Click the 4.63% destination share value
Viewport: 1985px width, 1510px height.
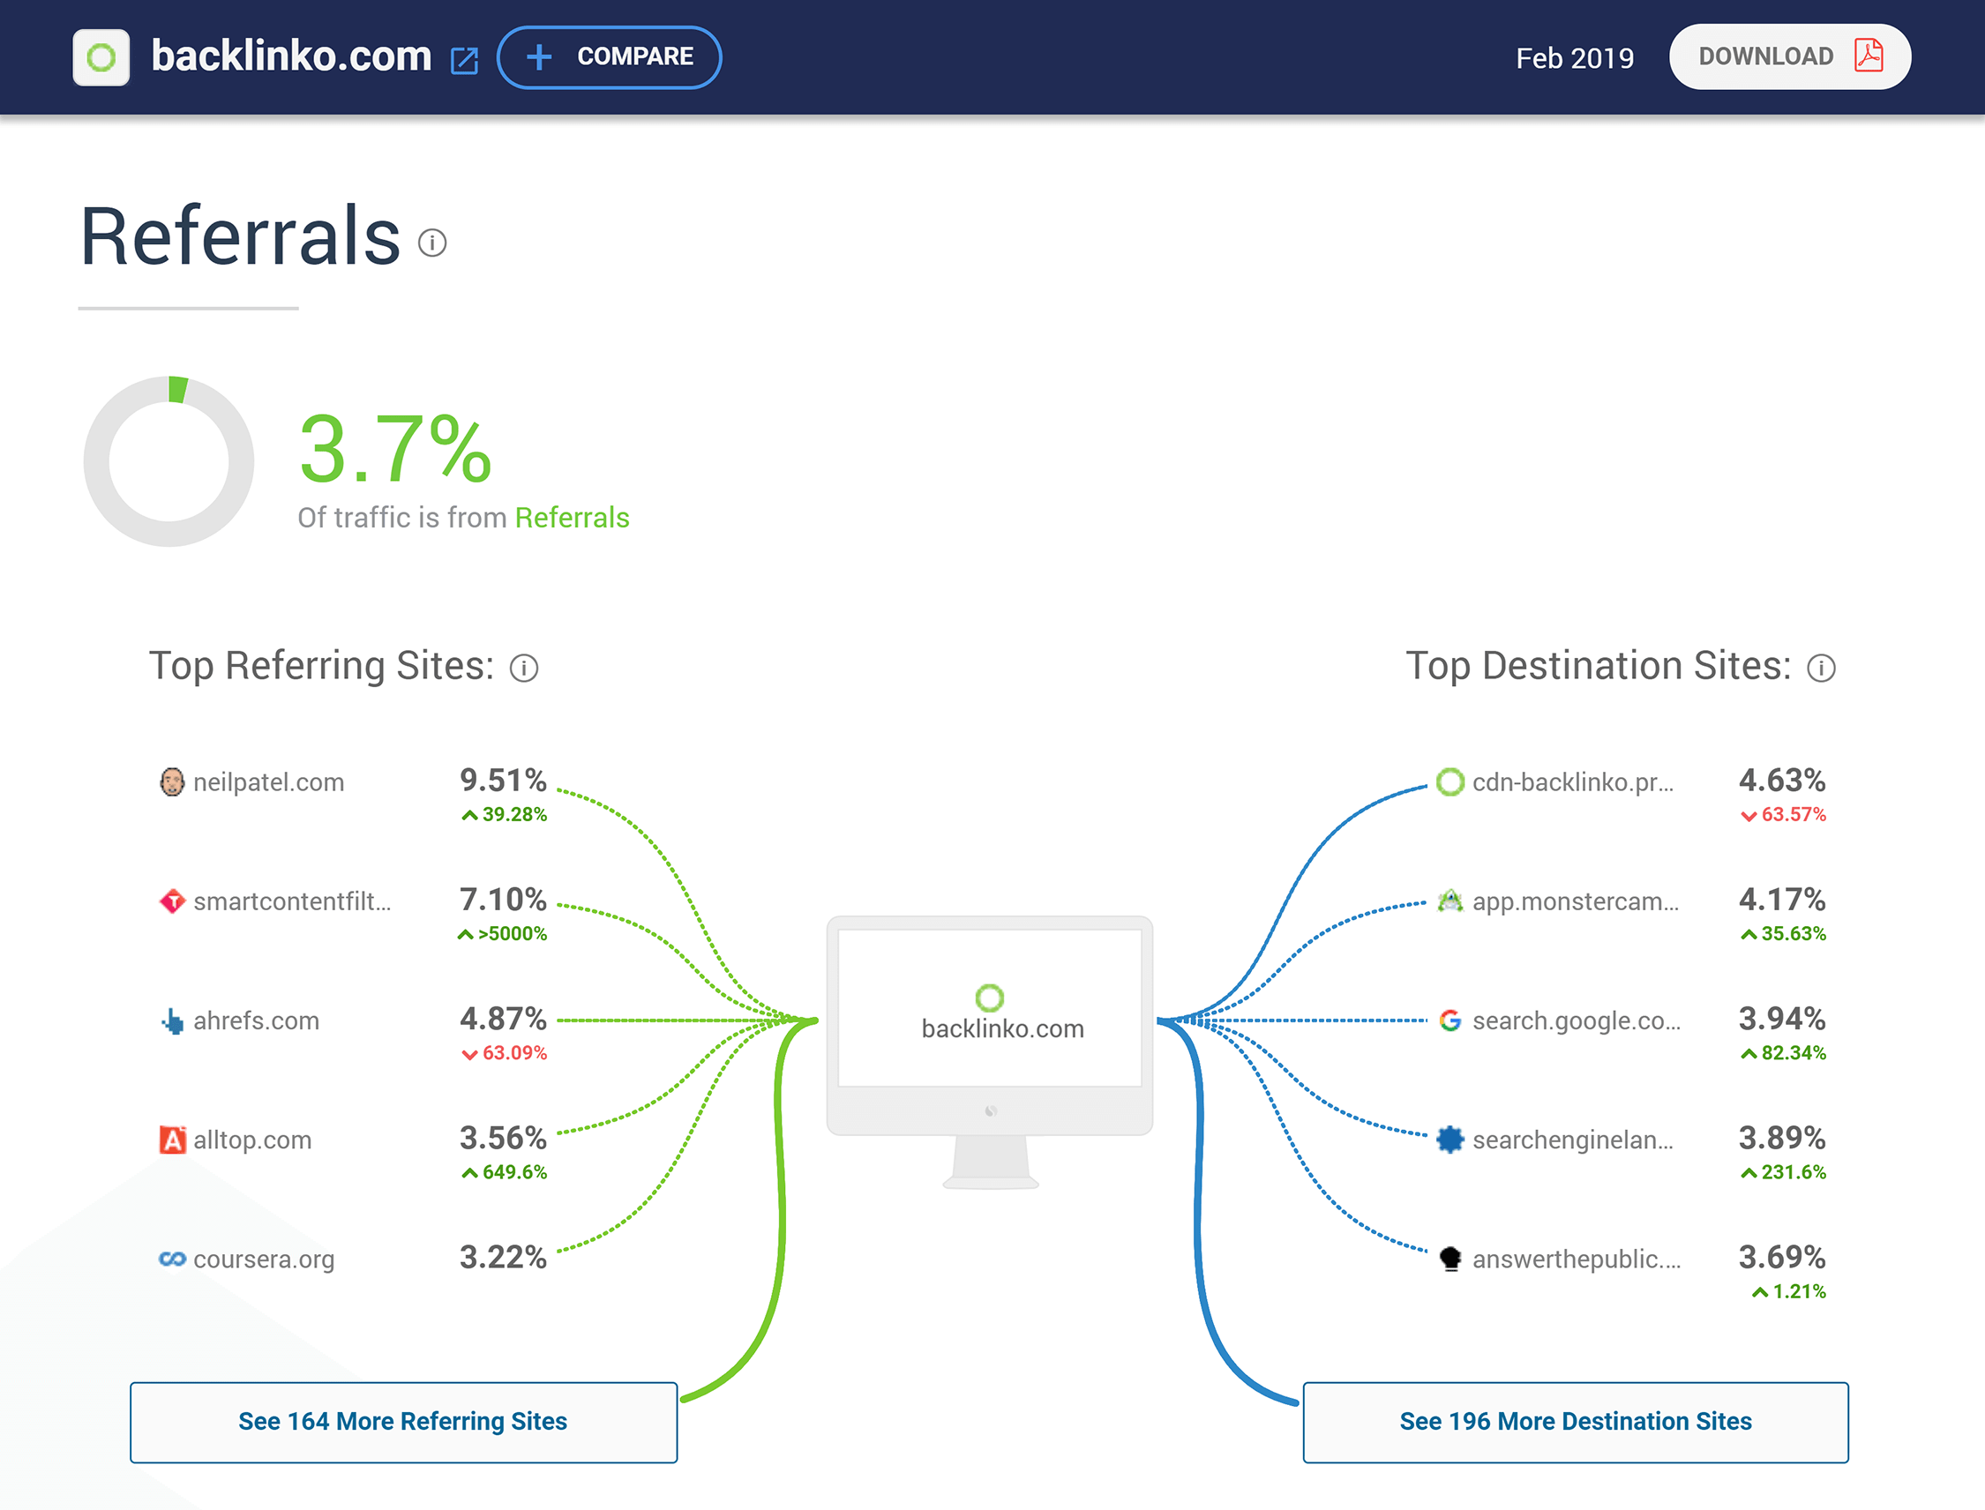pos(1782,781)
